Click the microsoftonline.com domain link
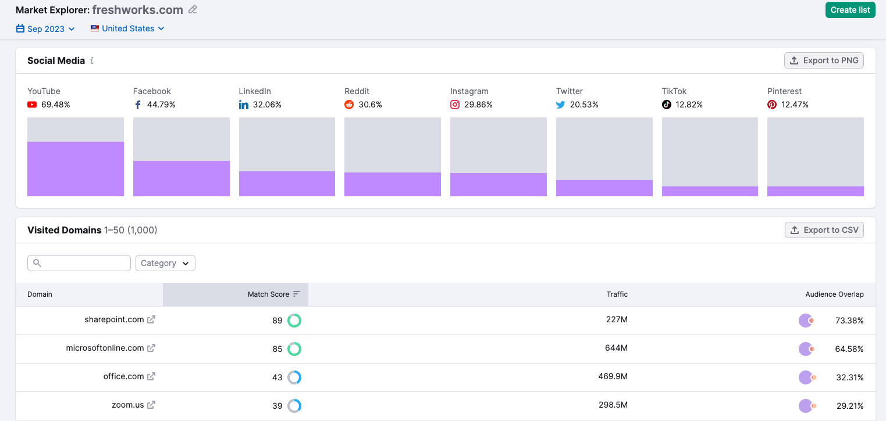Viewport: 886px width, 421px height. coord(105,348)
